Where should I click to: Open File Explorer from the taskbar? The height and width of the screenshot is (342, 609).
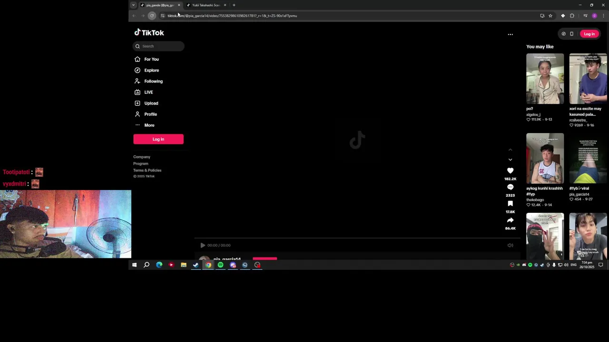[x=184, y=265]
